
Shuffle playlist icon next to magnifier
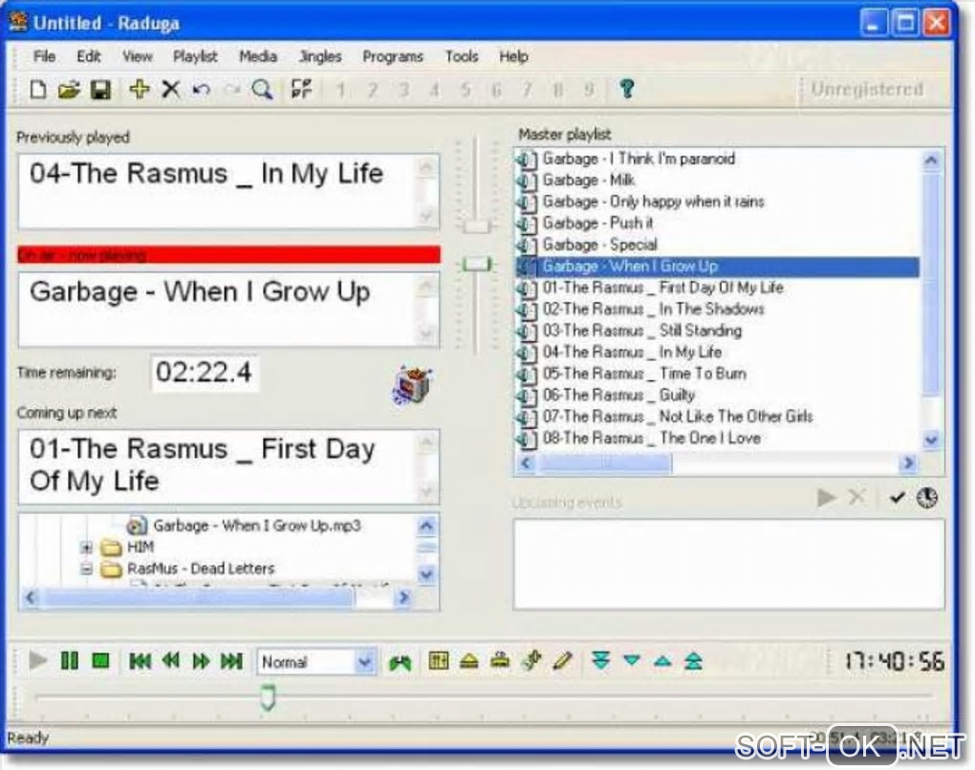click(301, 89)
